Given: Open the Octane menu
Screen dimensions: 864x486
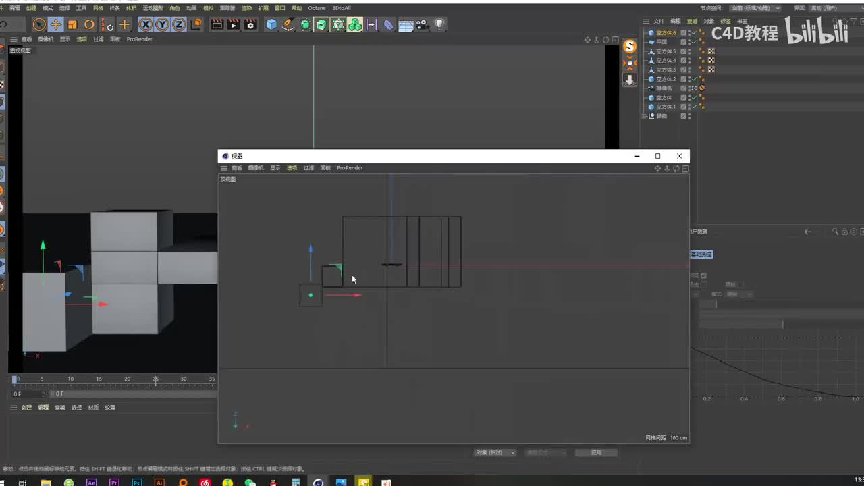Looking at the screenshot, I should [x=317, y=8].
